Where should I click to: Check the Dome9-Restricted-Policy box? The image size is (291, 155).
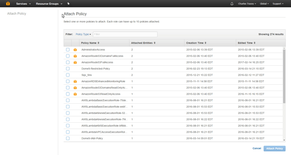68,69
